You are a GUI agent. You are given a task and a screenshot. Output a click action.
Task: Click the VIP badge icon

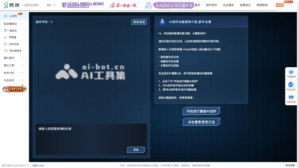279,5
